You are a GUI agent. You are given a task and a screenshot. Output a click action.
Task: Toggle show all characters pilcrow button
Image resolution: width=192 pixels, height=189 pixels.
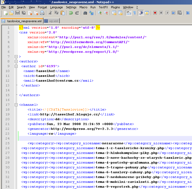135,13
